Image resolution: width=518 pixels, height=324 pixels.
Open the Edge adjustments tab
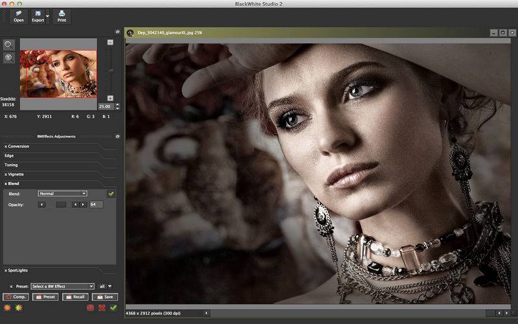click(x=10, y=156)
